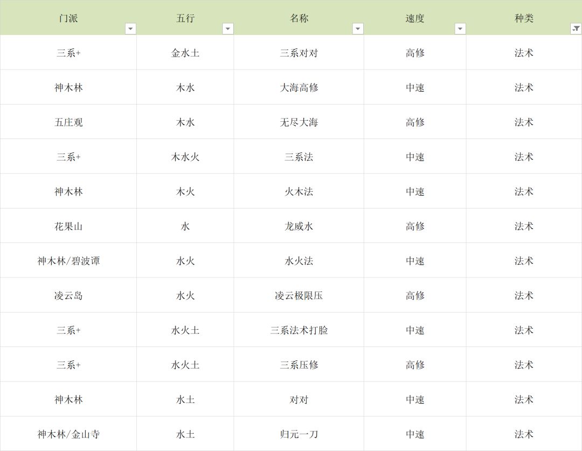Select 神木林 in the 火木法 row

click(68, 191)
